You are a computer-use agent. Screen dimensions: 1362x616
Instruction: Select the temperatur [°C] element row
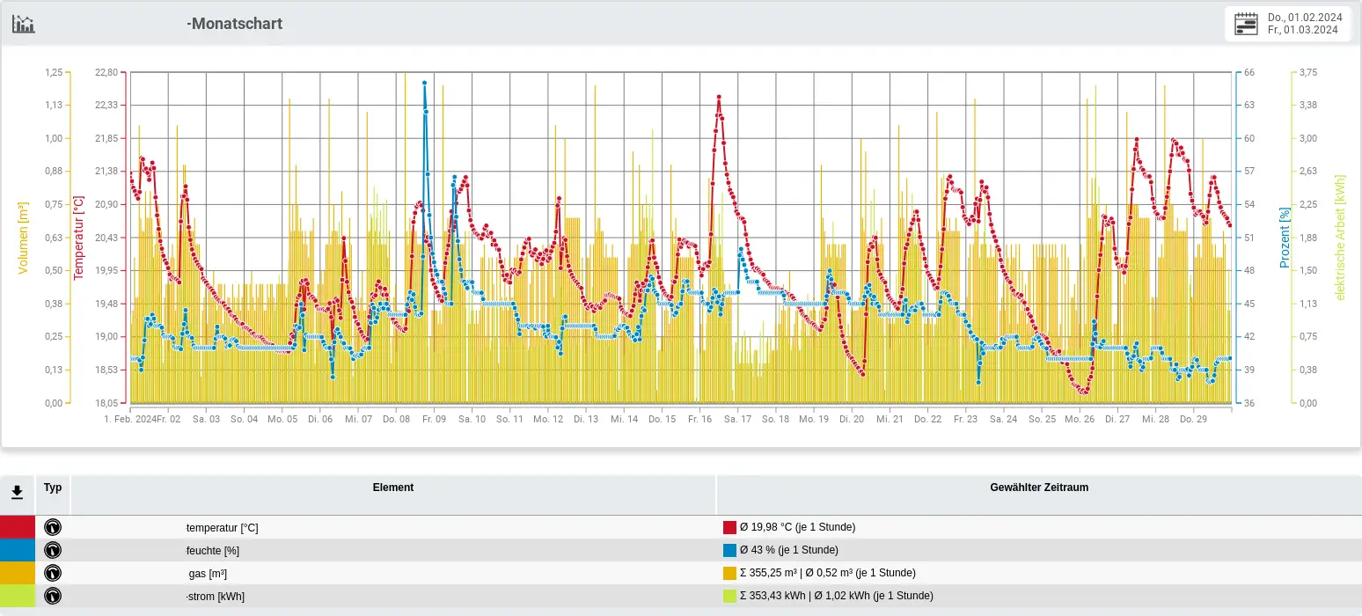[x=222, y=528]
